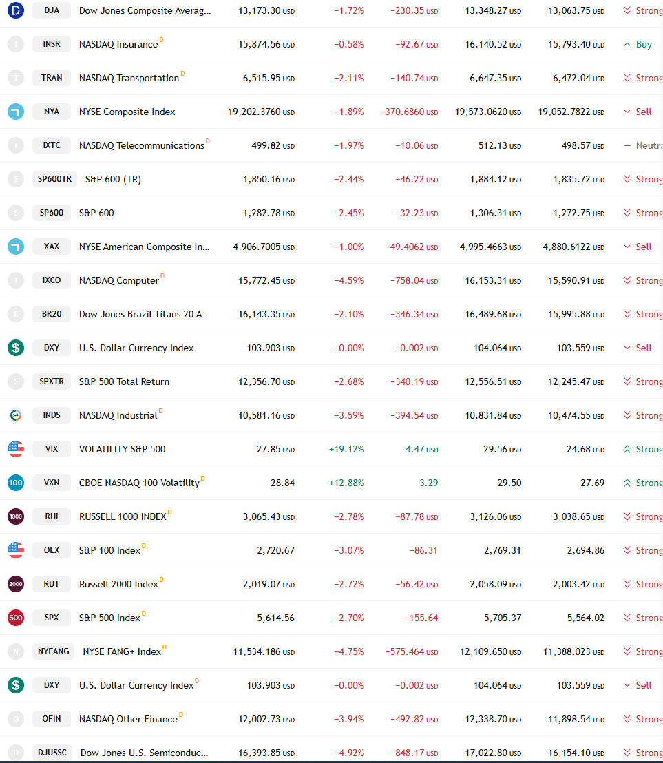Click the US flag icon beside VIX
The height and width of the screenshot is (763, 663).
[x=16, y=449]
